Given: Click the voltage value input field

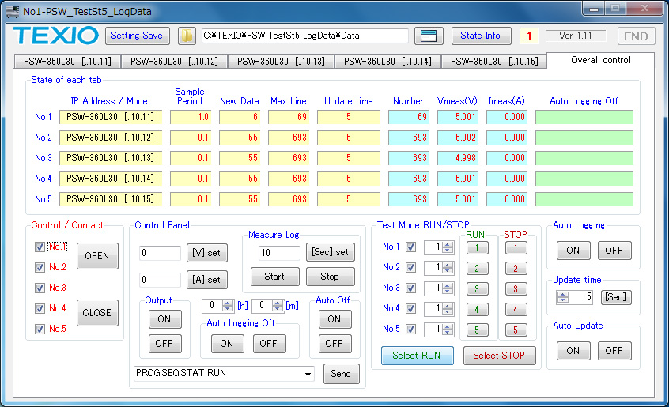Looking at the screenshot, I should (x=160, y=253).
